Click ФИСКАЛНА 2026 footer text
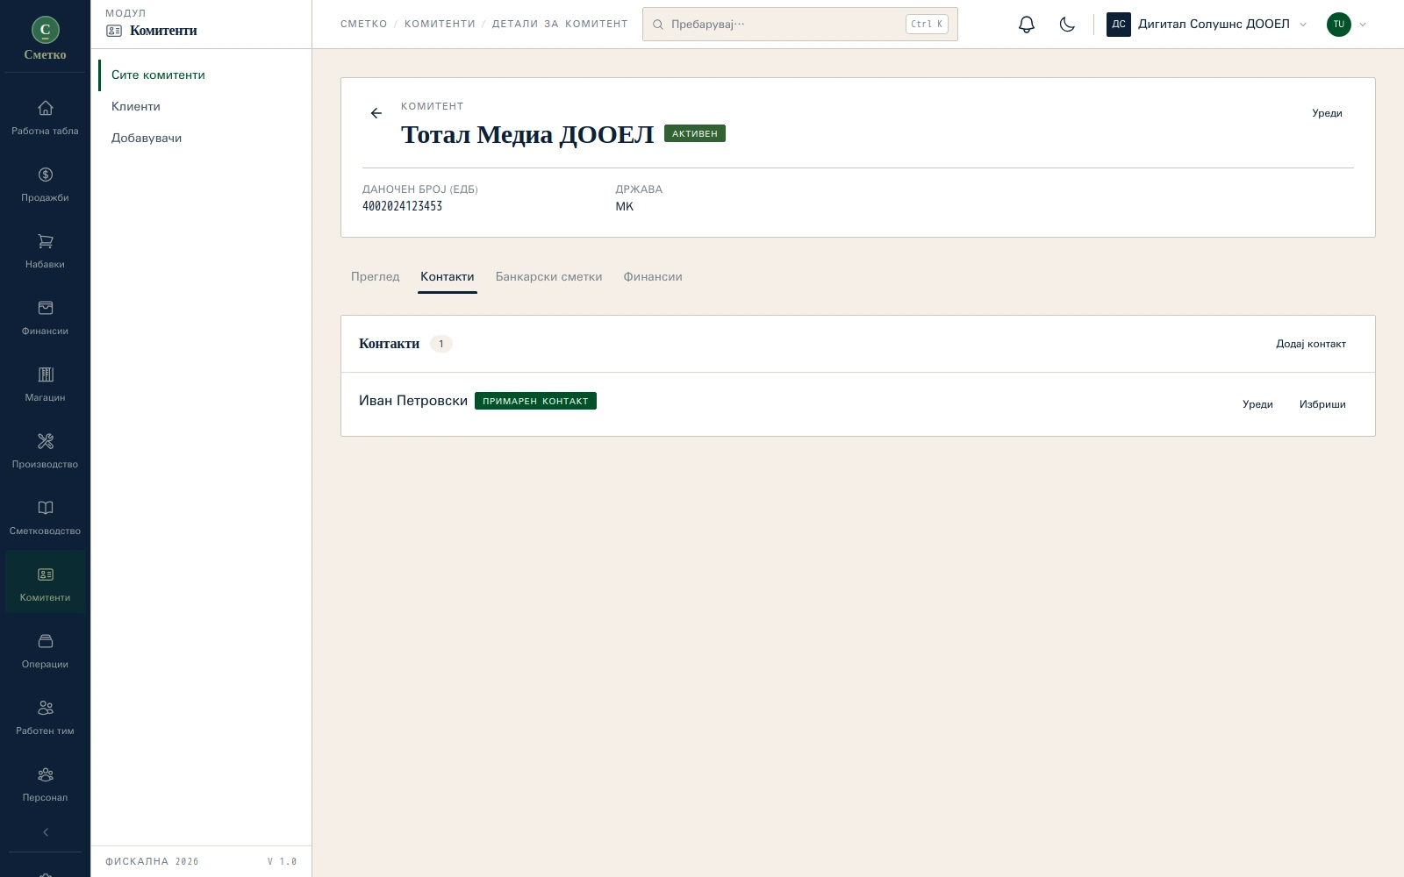Screen dimensions: 1404x877 (152, 862)
